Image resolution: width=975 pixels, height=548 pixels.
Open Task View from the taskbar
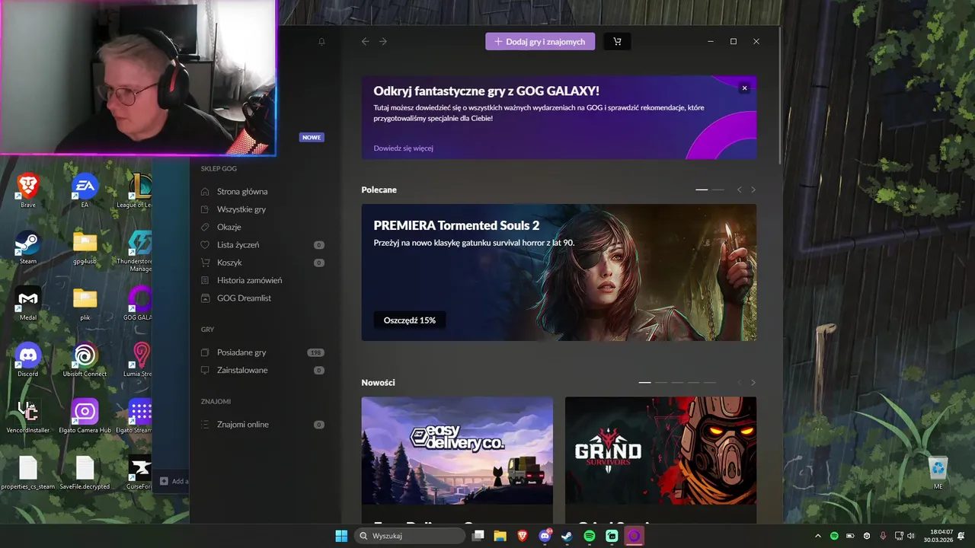pyautogui.click(x=478, y=536)
